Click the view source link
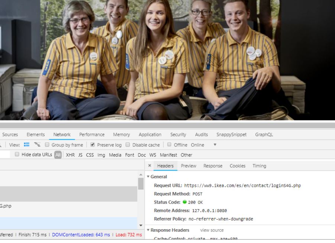335x243 pixels. point(212,230)
